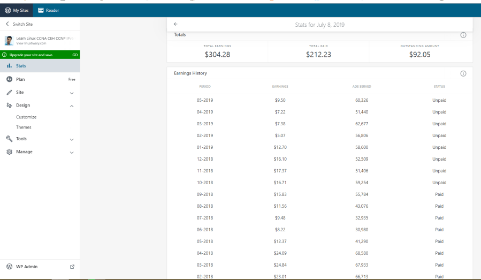481x280 pixels.
Task: Open the Reader icon in top bar
Action: (x=41, y=10)
